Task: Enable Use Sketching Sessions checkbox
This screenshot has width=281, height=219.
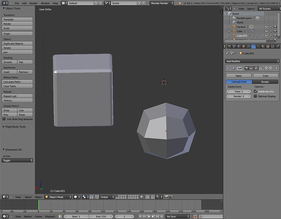Action: click(4, 119)
